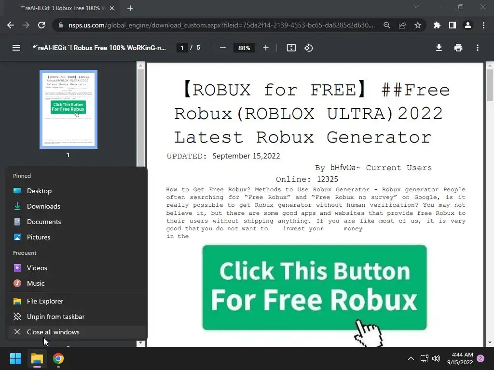Open network status tray icon
The width and height of the screenshot is (494, 370).
click(424, 358)
